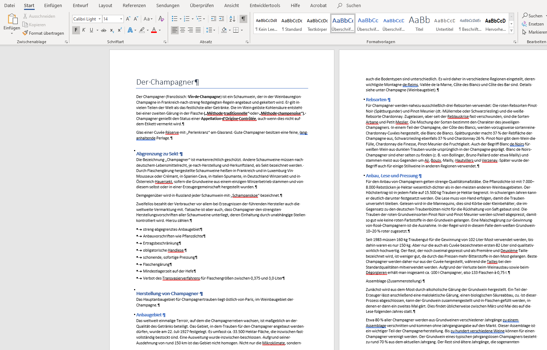The width and height of the screenshot is (547, 350).
Task: Apply strikethrough to the text
Action: tap(103, 30)
